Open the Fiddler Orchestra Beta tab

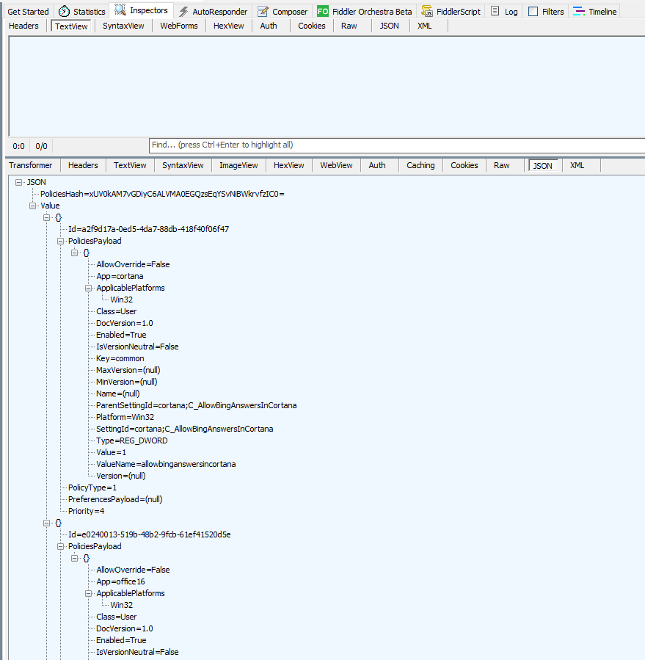pyautogui.click(x=365, y=12)
